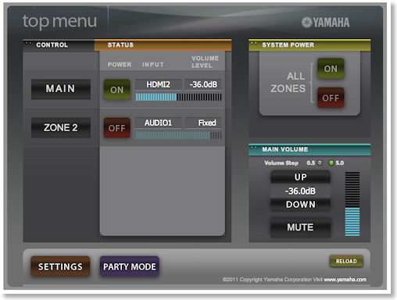397x300 pixels.
Task: Lower main volume with DOWN button
Action: (x=301, y=205)
